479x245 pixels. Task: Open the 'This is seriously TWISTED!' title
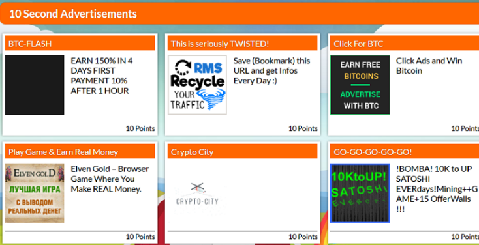[220, 44]
